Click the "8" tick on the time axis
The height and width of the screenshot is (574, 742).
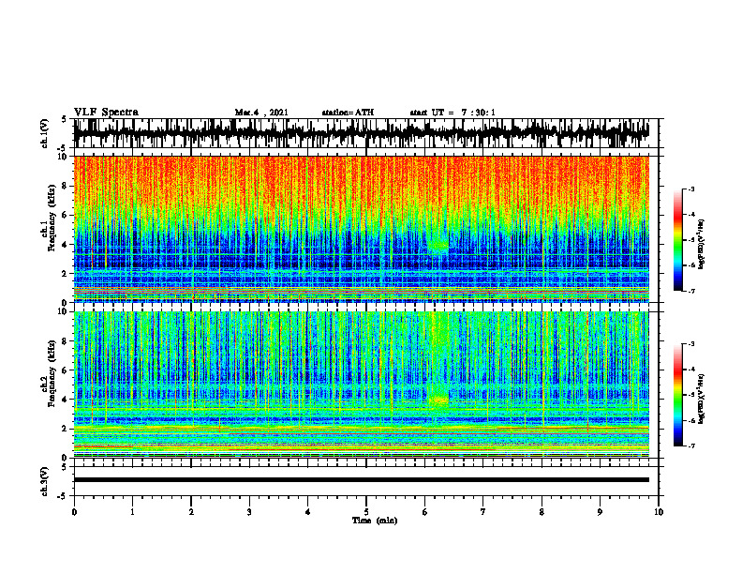(x=542, y=512)
